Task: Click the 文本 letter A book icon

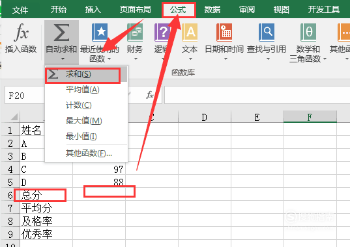Action: [190, 32]
